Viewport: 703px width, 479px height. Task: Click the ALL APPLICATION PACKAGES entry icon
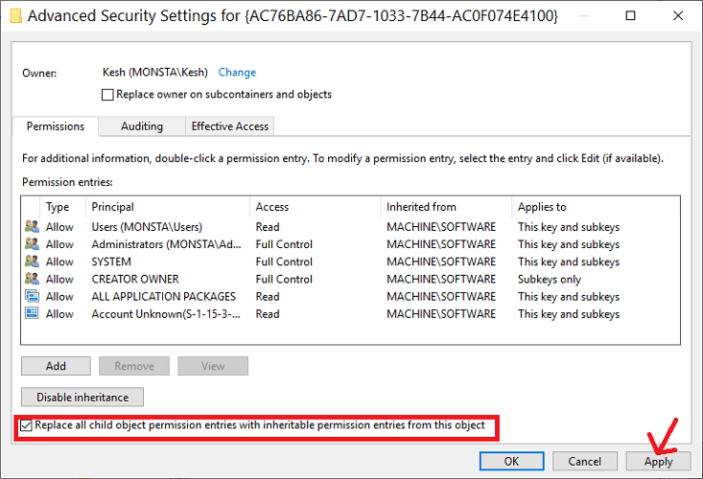tap(32, 296)
